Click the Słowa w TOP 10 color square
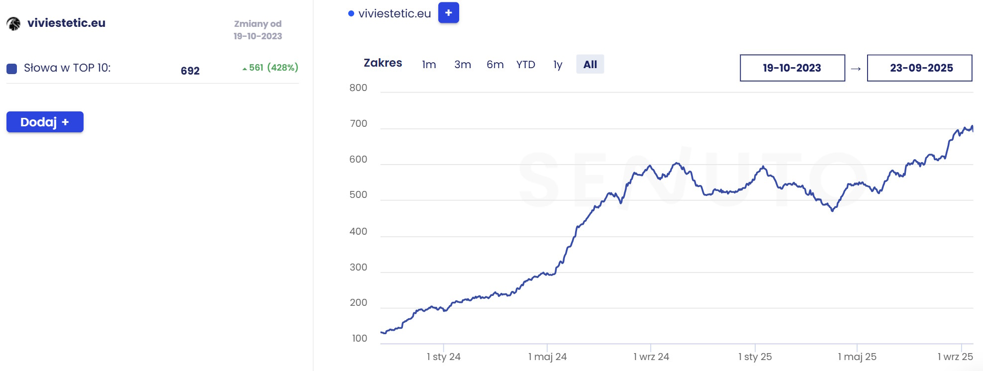The width and height of the screenshot is (983, 371). pos(12,69)
